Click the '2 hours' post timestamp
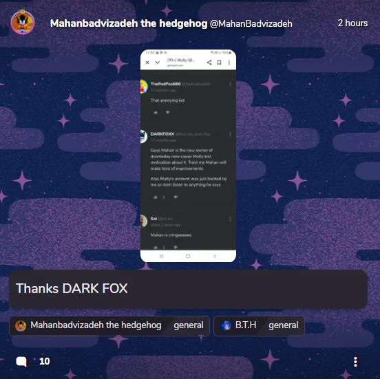The height and width of the screenshot is (379, 380). [352, 23]
